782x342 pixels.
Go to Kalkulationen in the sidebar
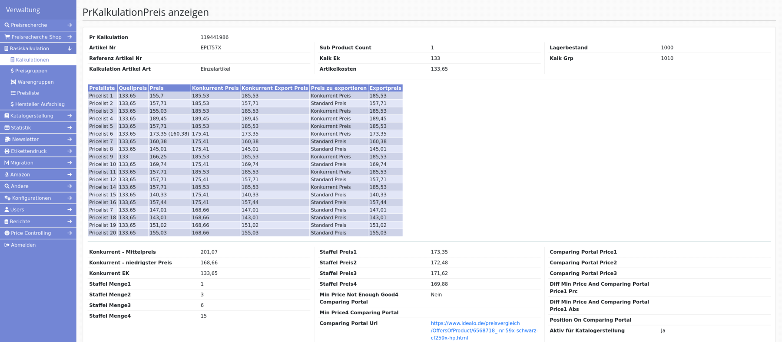(32, 60)
